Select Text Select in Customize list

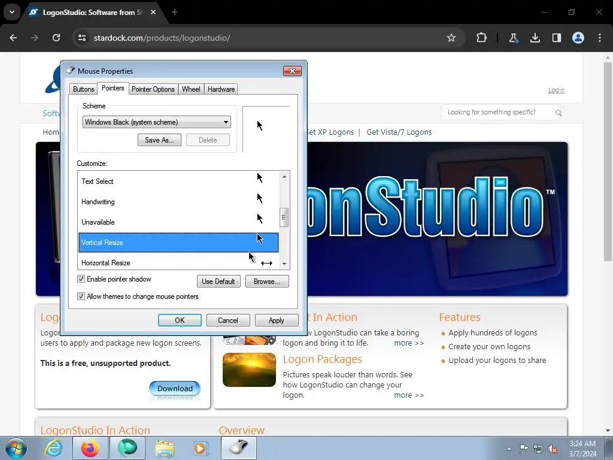[178, 181]
